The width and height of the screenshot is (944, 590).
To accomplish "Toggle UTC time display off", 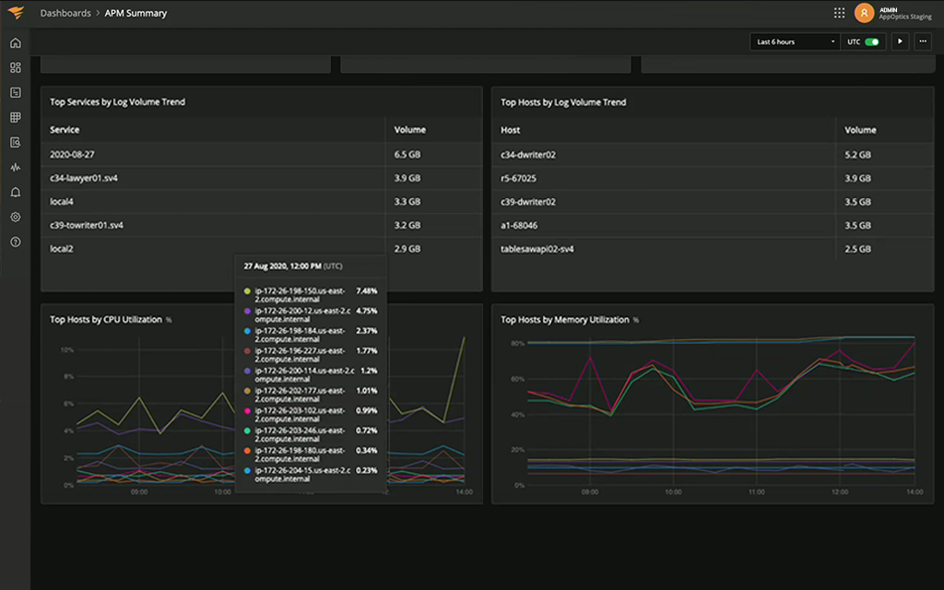I will click(x=873, y=41).
